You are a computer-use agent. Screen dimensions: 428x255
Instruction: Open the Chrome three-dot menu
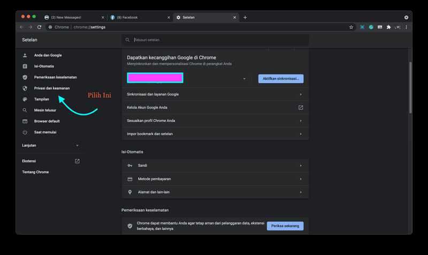point(406,27)
